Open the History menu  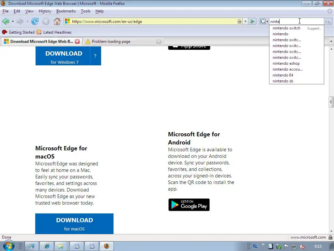click(x=45, y=11)
